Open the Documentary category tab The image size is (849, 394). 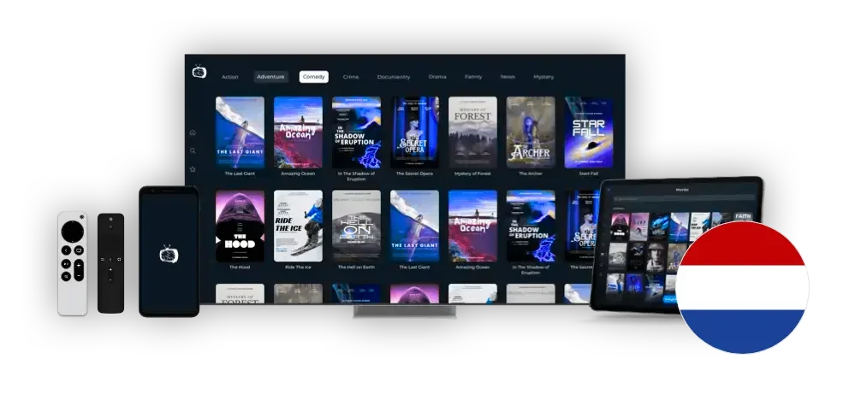(x=394, y=77)
